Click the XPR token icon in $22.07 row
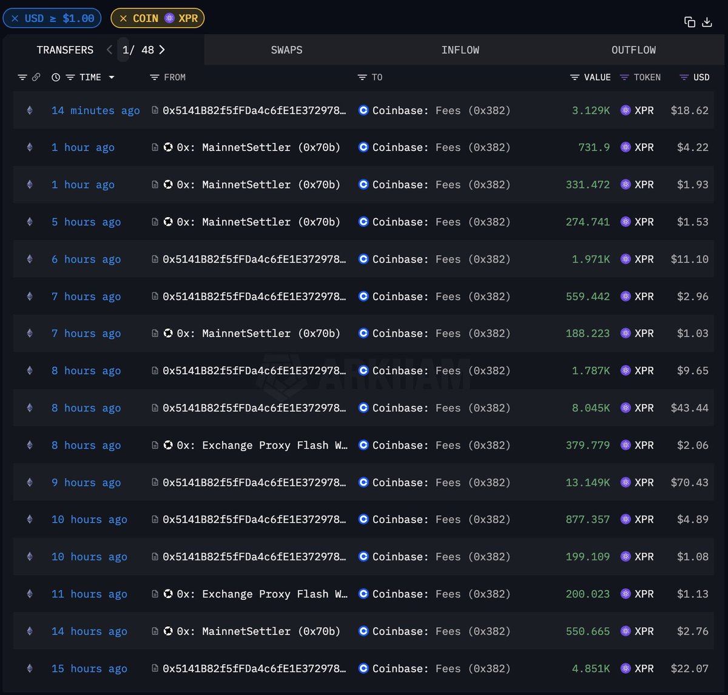728x695 pixels. (x=625, y=668)
